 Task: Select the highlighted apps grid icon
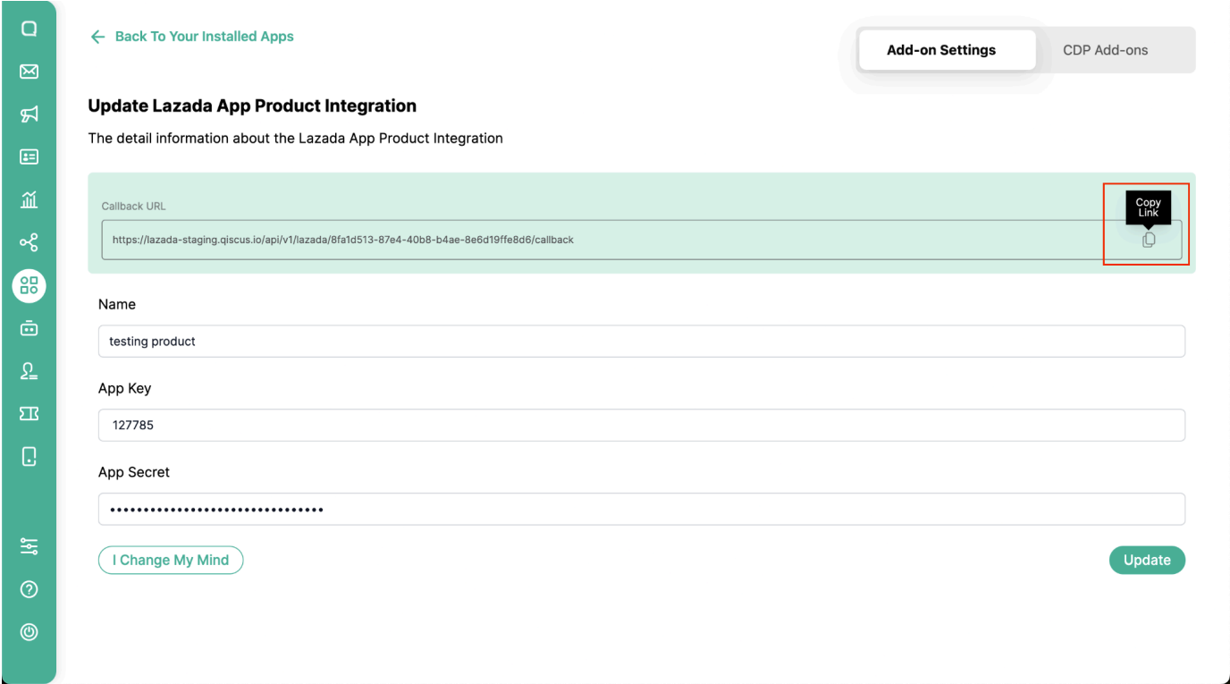click(x=29, y=285)
